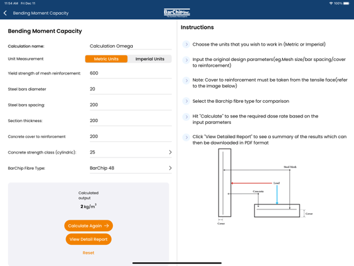This screenshot has width=354, height=266.
Task: Expand BarChip Fibre Type selector
Action: pos(131,168)
